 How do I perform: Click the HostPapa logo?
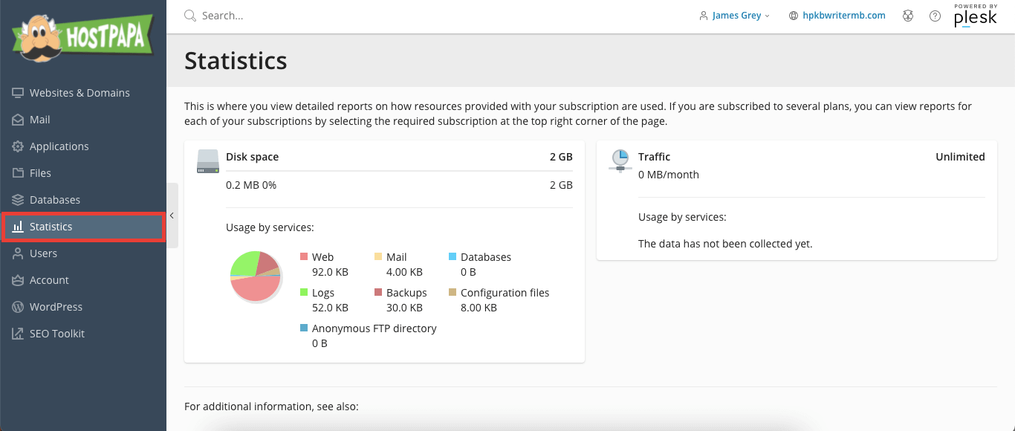coord(82,35)
